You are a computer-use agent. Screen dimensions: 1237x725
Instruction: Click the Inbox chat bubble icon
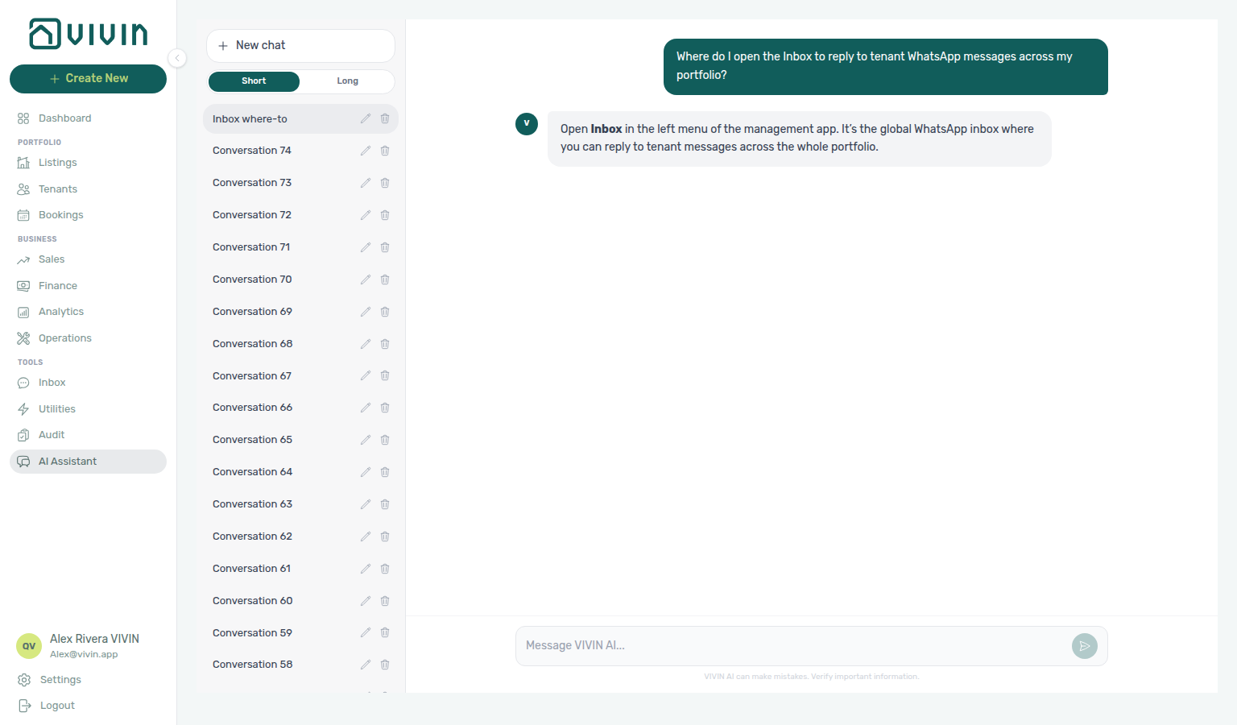point(23,383)
